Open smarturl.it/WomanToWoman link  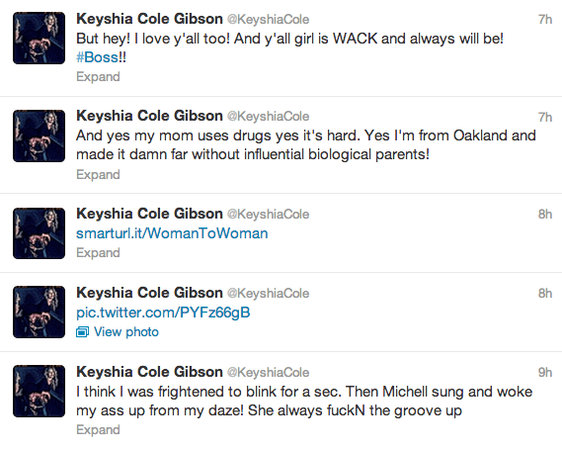(x=172, y=233)
